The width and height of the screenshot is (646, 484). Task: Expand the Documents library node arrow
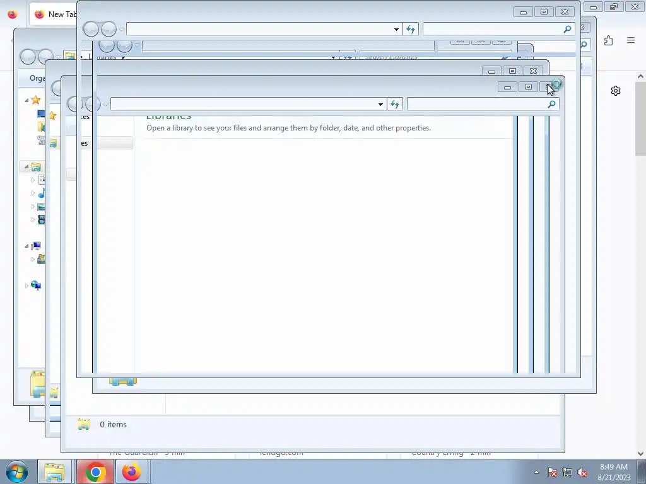[x=33, y=180]
